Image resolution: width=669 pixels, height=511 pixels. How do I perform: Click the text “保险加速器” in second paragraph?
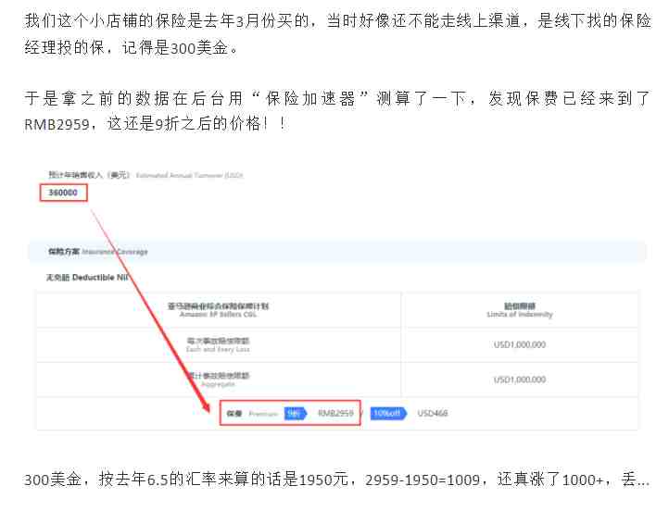310,98
